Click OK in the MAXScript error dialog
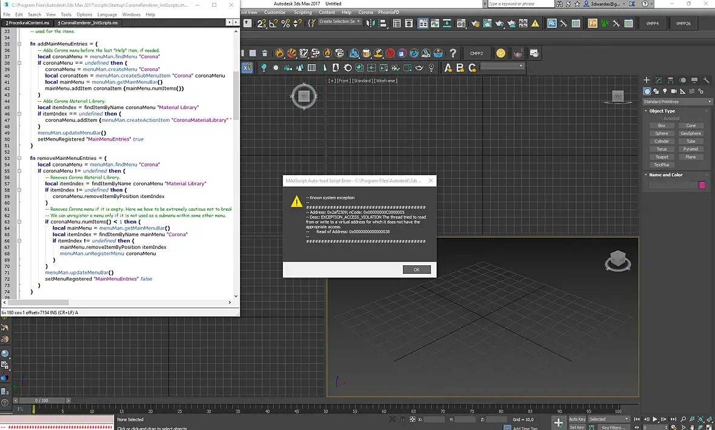Screen dimensions: 715x430 tap(416, 270)
